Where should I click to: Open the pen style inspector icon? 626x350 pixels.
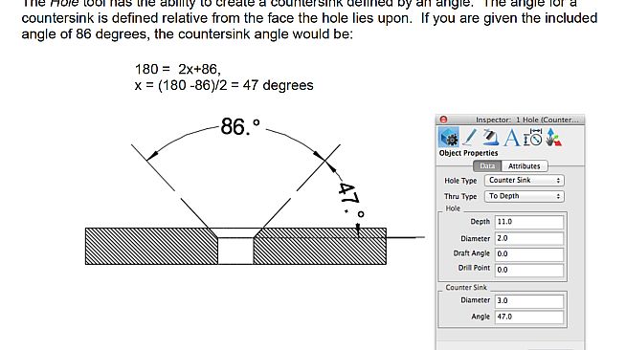tap(469, 138)
